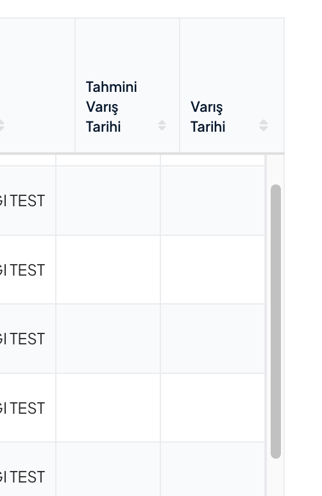The width and height of the screenshot is (322, 496).
Task: Click the scrollbar track above the thumb
Action: point(276,169)
